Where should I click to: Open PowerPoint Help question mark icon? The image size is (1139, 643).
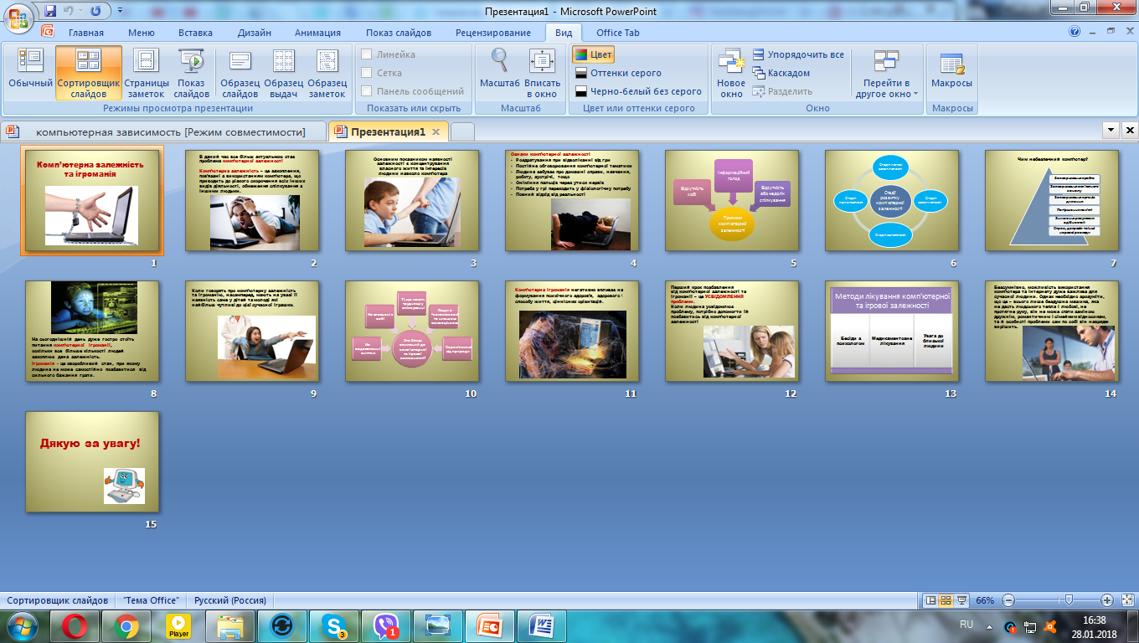[x=1075, y=33]
